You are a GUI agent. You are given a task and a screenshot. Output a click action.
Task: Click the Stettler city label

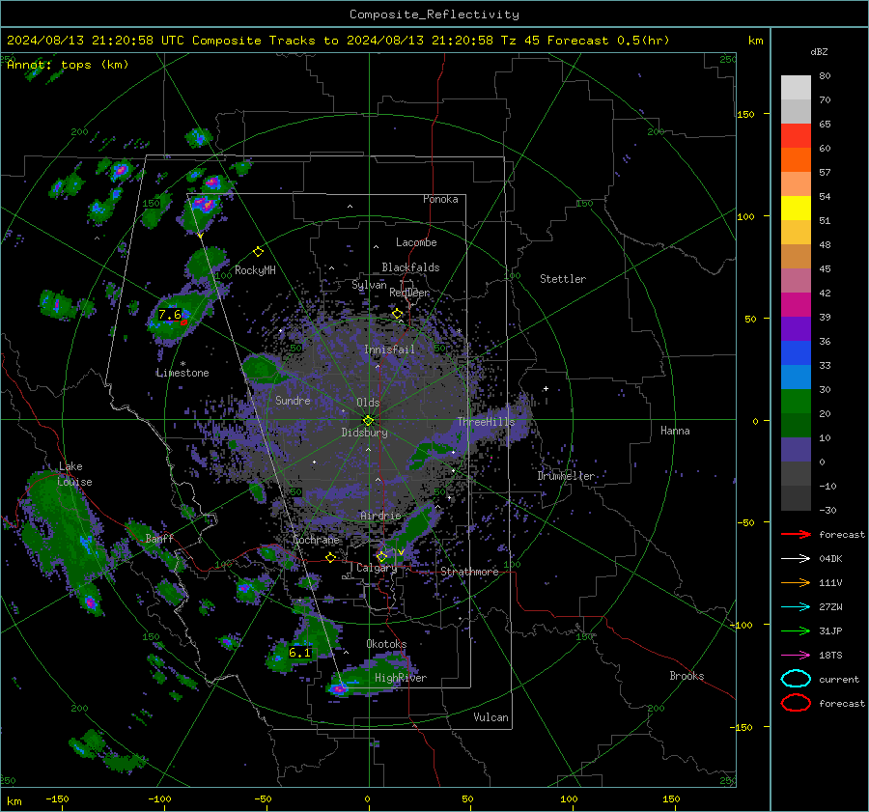click(x=563, y=279)
